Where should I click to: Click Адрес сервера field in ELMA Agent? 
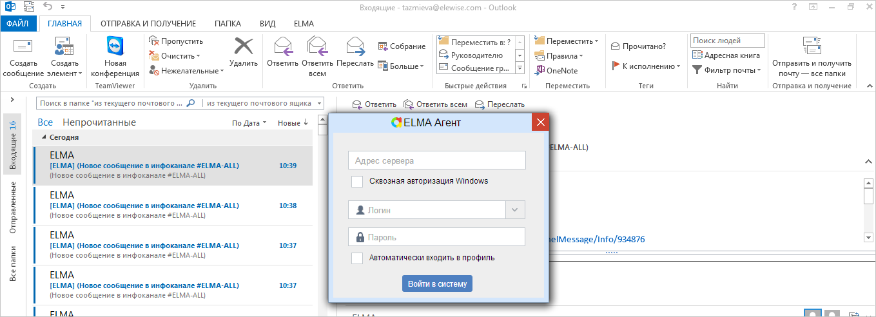(437, 160)
